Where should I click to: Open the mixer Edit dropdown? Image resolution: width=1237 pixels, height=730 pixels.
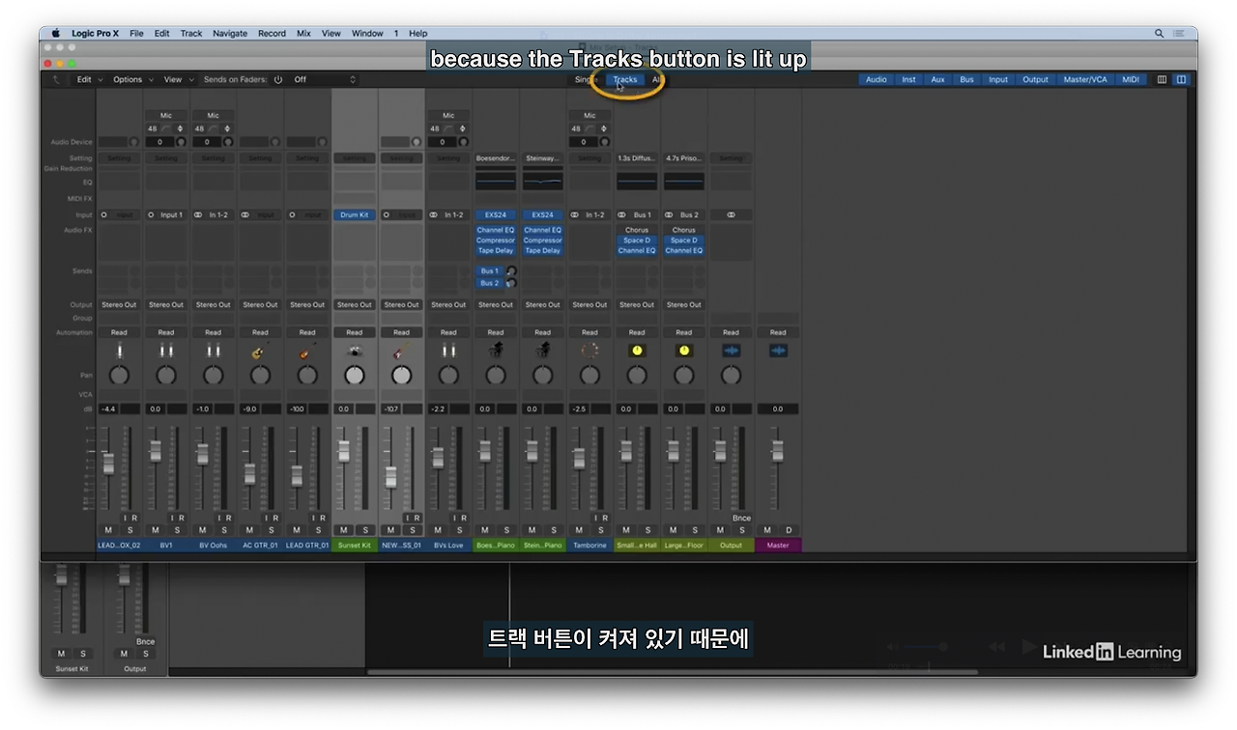click(x=88, y=80)
